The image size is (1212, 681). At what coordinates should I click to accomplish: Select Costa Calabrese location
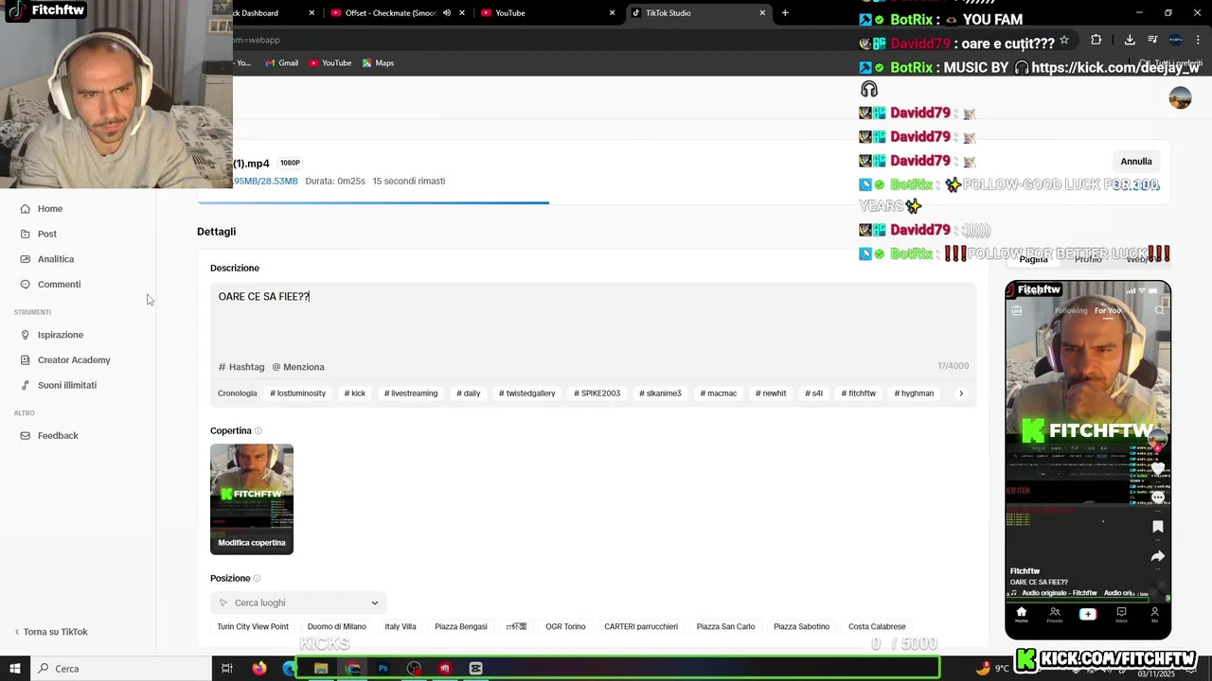(877, 627)
